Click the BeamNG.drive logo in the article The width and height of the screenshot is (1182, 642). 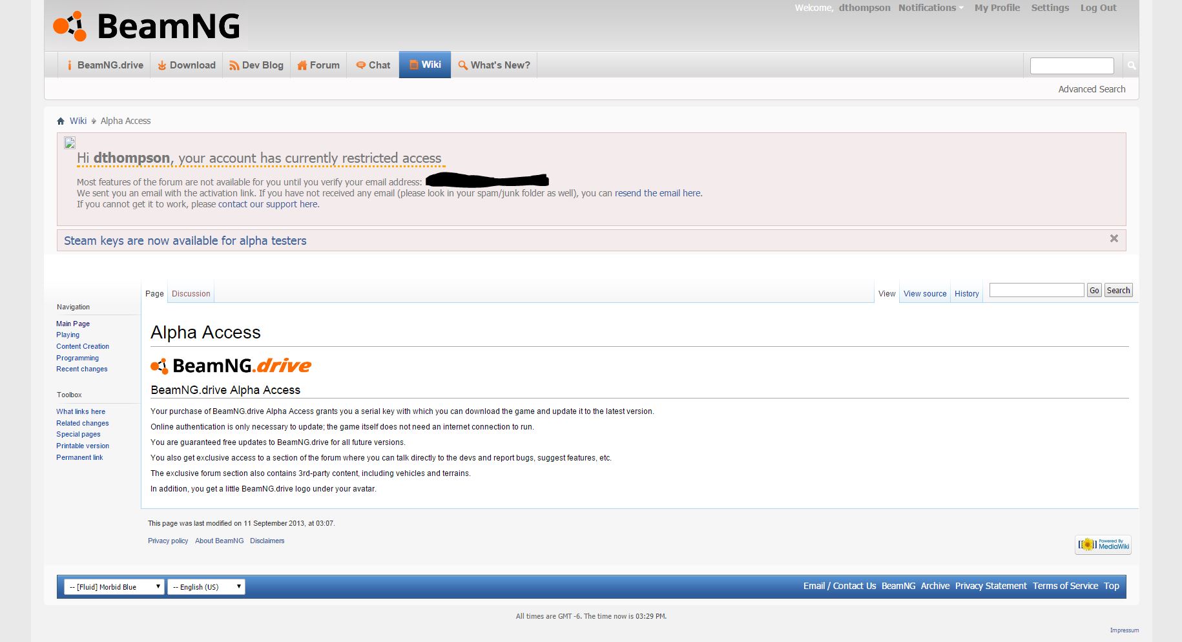click(231, 366)
